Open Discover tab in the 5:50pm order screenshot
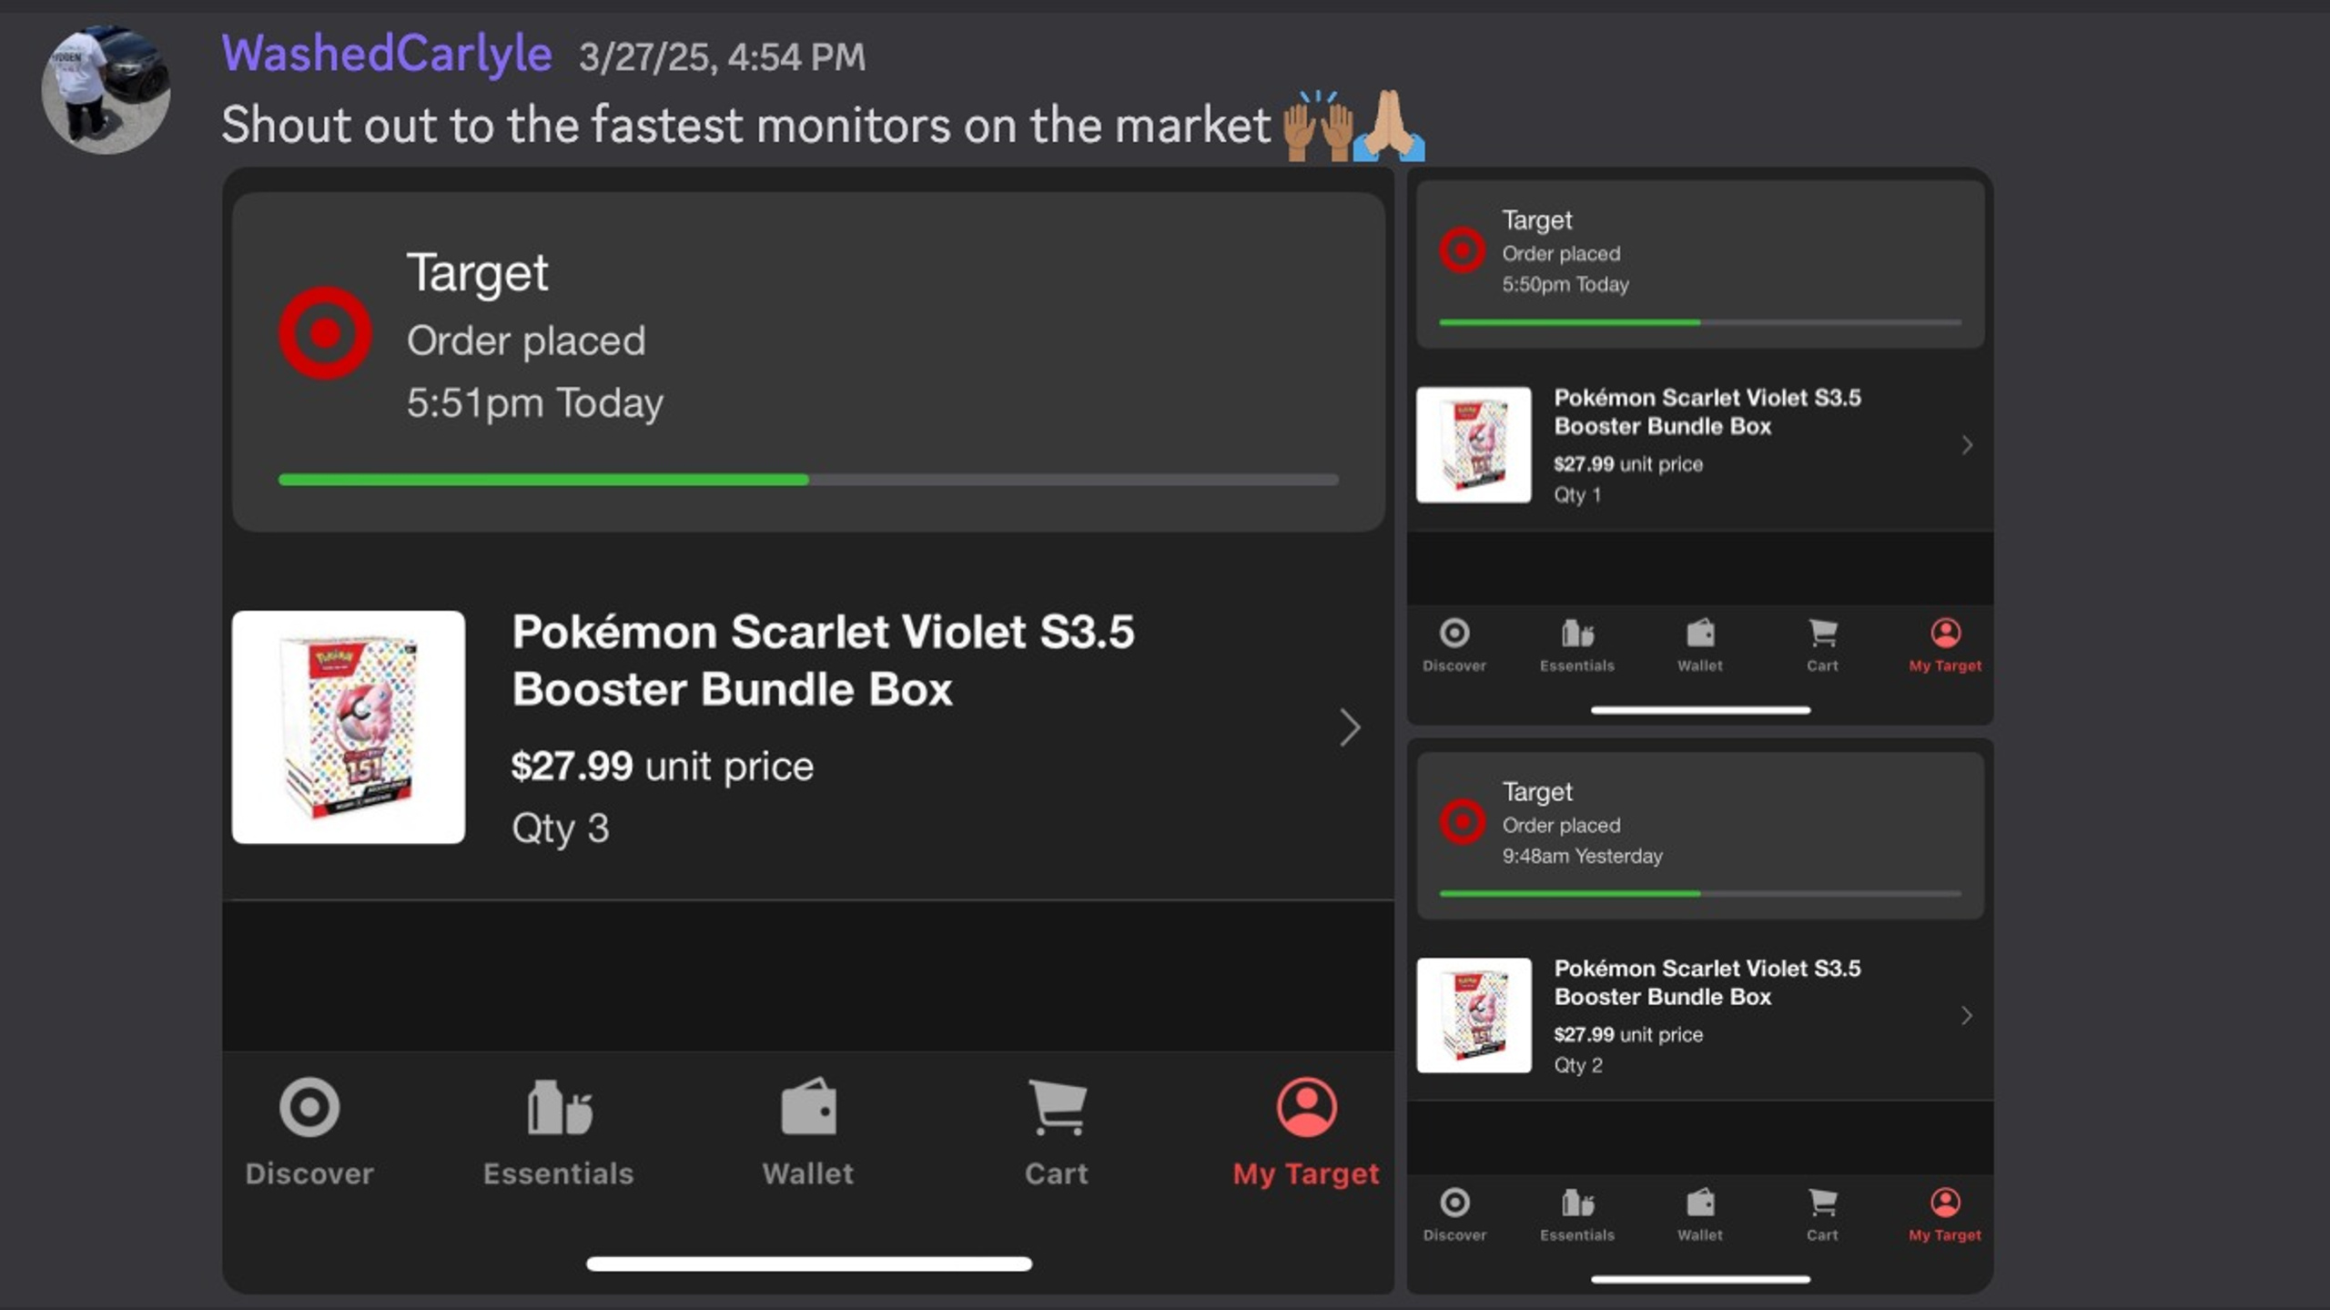Screen dimensions: 2330x1310 [x=1454, y=645]
